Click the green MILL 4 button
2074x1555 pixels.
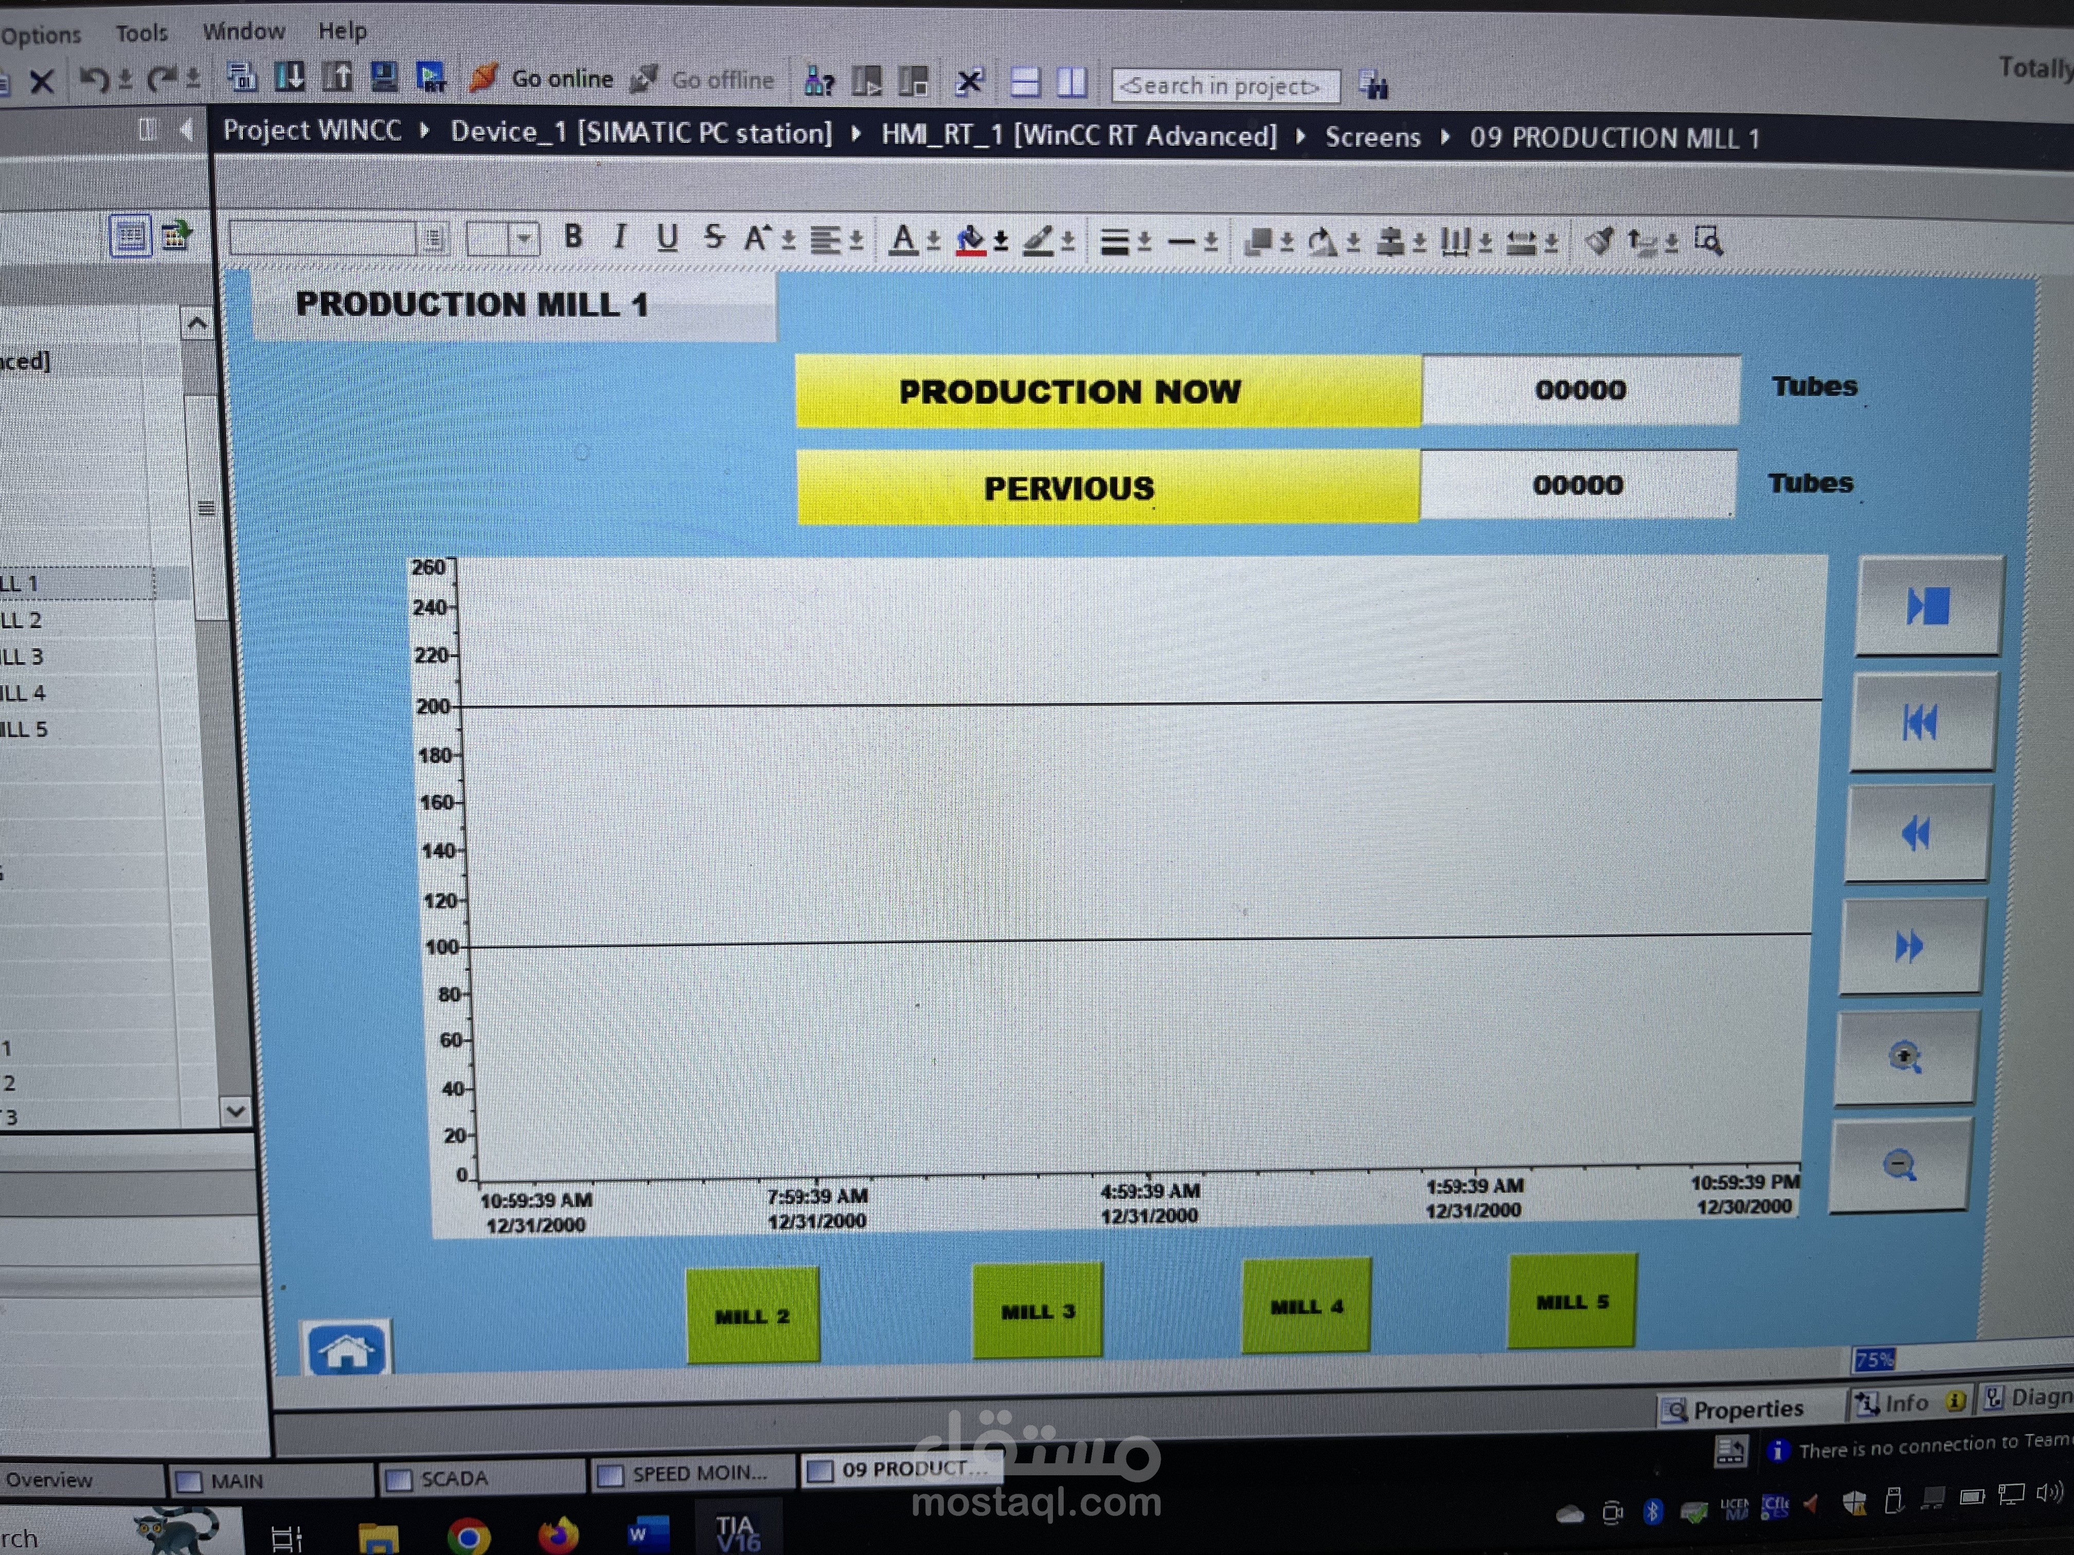1306,1306
